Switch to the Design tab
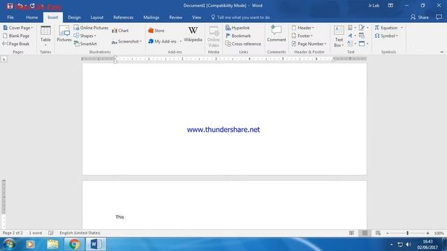Screen dimensions: 447x251 [74, 17]
